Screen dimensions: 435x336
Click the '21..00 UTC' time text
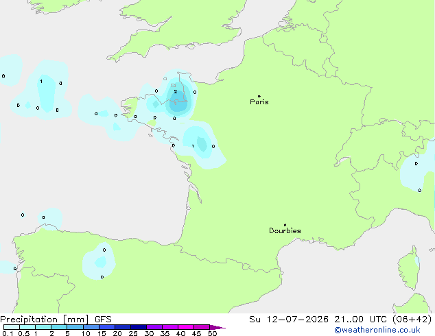pyautogui.click(x=361, y=320)
